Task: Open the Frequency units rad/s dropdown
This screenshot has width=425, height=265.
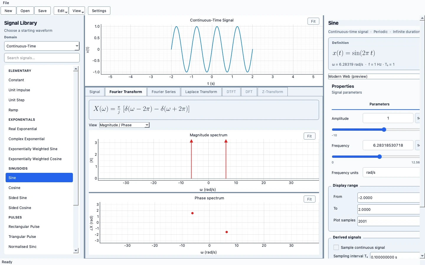Action: click(391, 173)
